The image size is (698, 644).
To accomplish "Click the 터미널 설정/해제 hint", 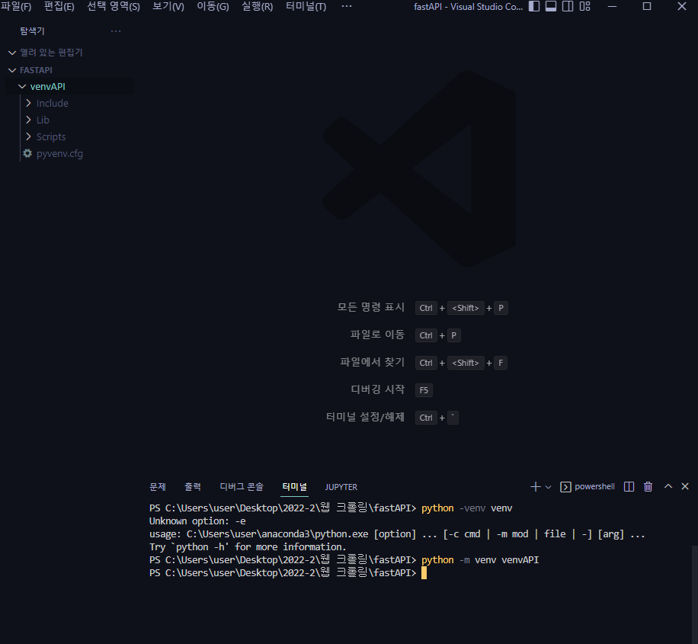I will coord(365,418).
